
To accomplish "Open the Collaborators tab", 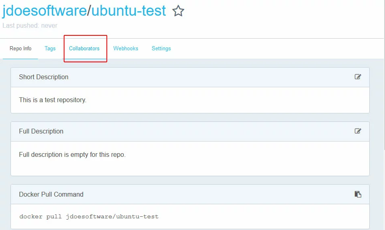I will (x=84, y=49).
